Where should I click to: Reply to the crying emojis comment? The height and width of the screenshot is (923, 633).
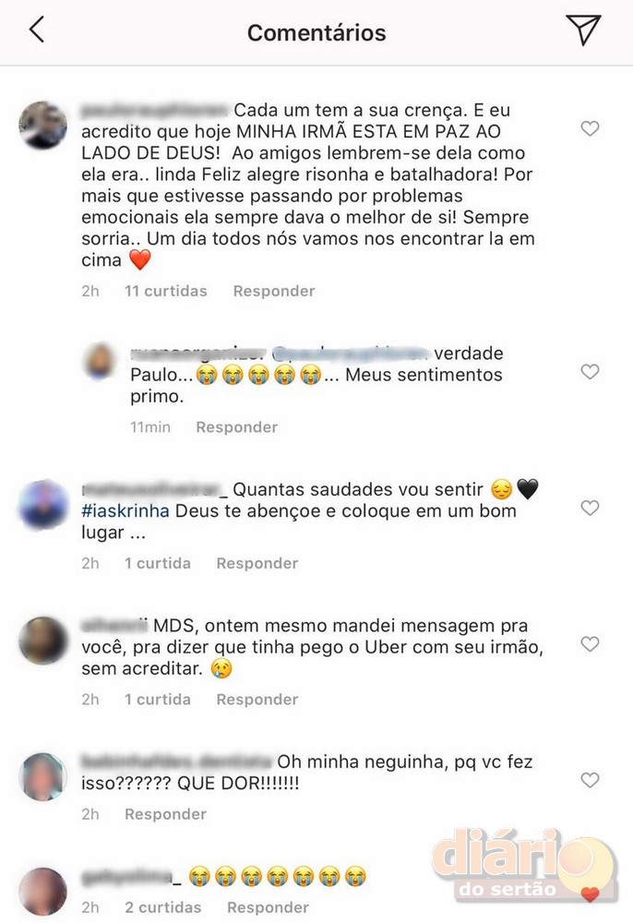[268, 907]
